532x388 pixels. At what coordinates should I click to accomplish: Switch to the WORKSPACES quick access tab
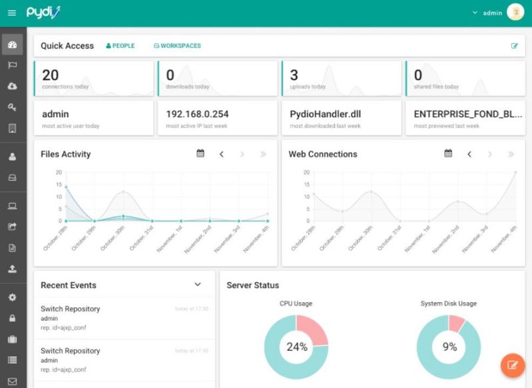176,45
